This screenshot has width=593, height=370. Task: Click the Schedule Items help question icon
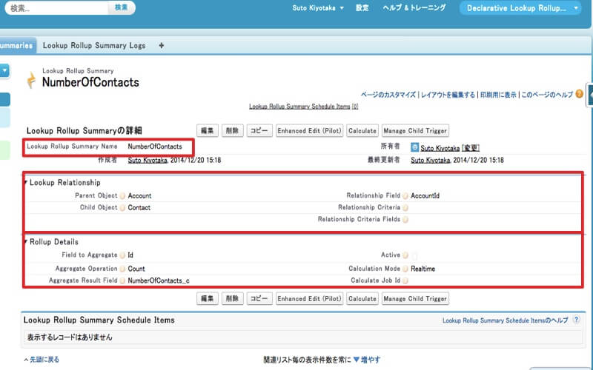click(576, 320)
